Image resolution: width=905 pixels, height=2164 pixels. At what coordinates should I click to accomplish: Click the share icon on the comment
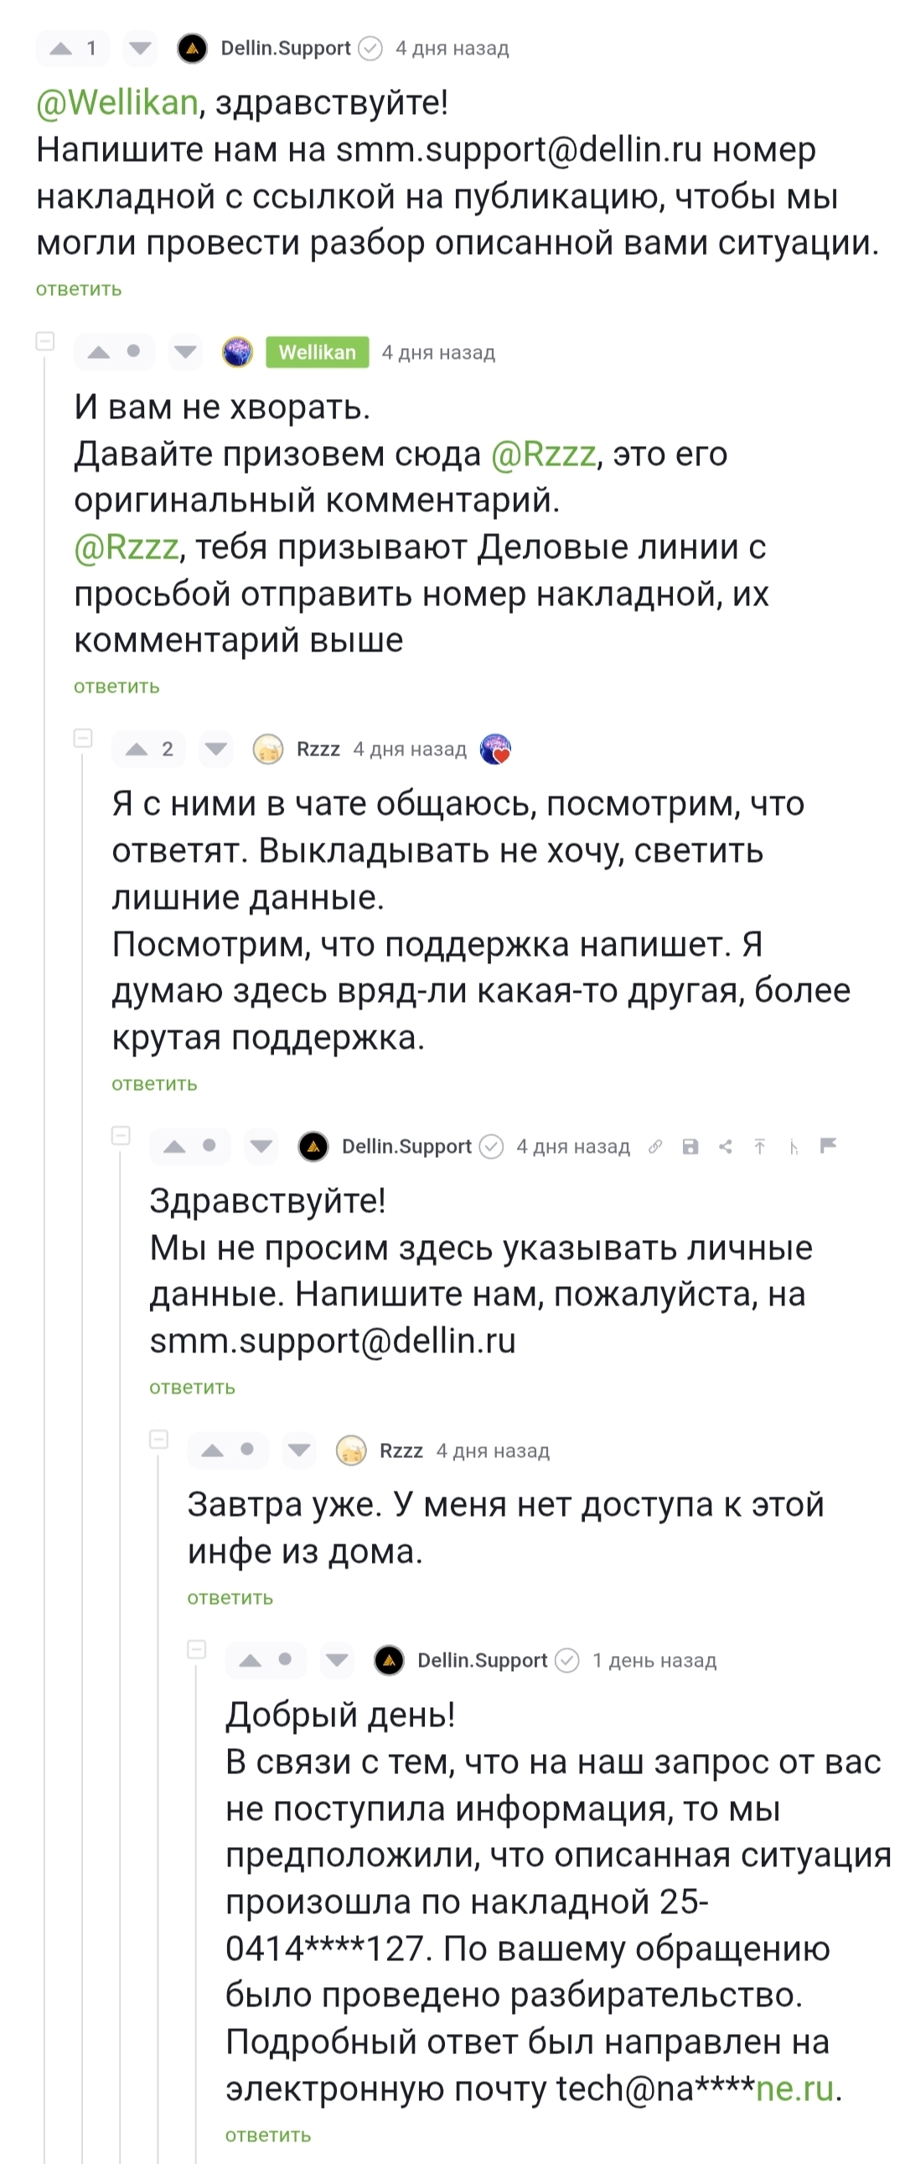pos(726,1147)
